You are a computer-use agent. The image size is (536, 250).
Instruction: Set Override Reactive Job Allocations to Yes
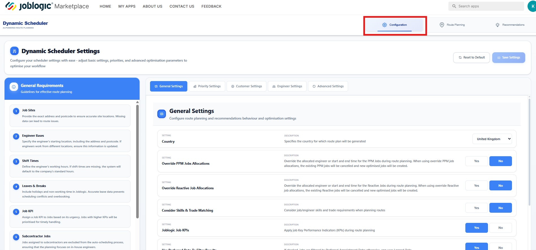476,186
